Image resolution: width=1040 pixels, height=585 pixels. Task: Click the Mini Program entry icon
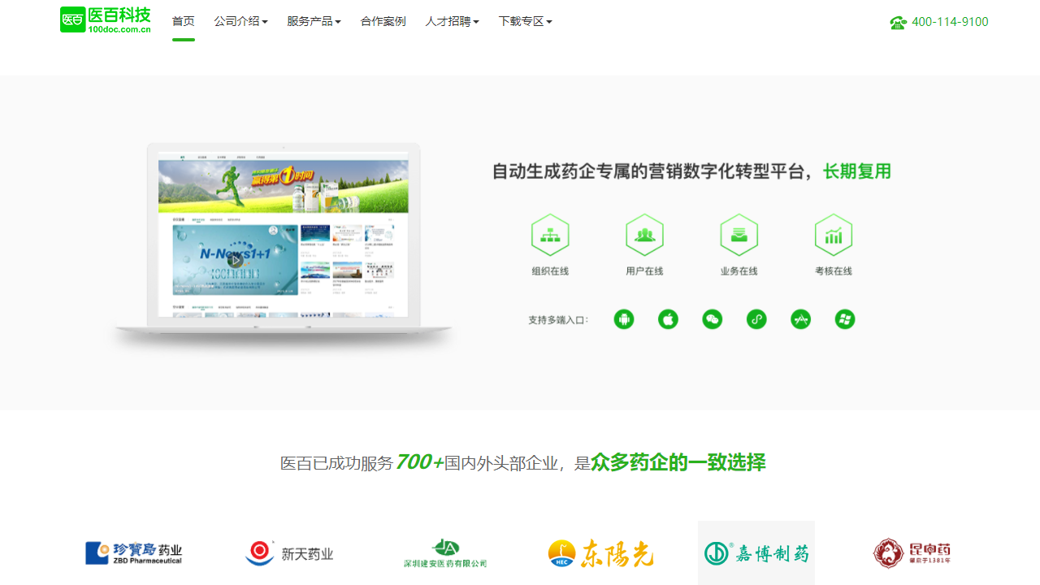(756, 319)
